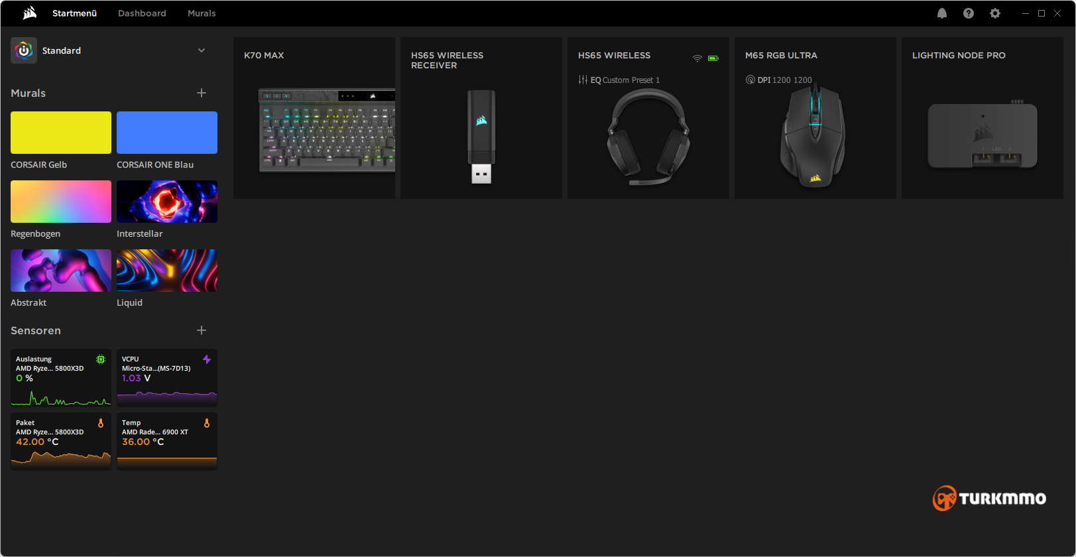
Task: Click the HS65 Wireless battery icon
Action: click(x=713, y=58)
